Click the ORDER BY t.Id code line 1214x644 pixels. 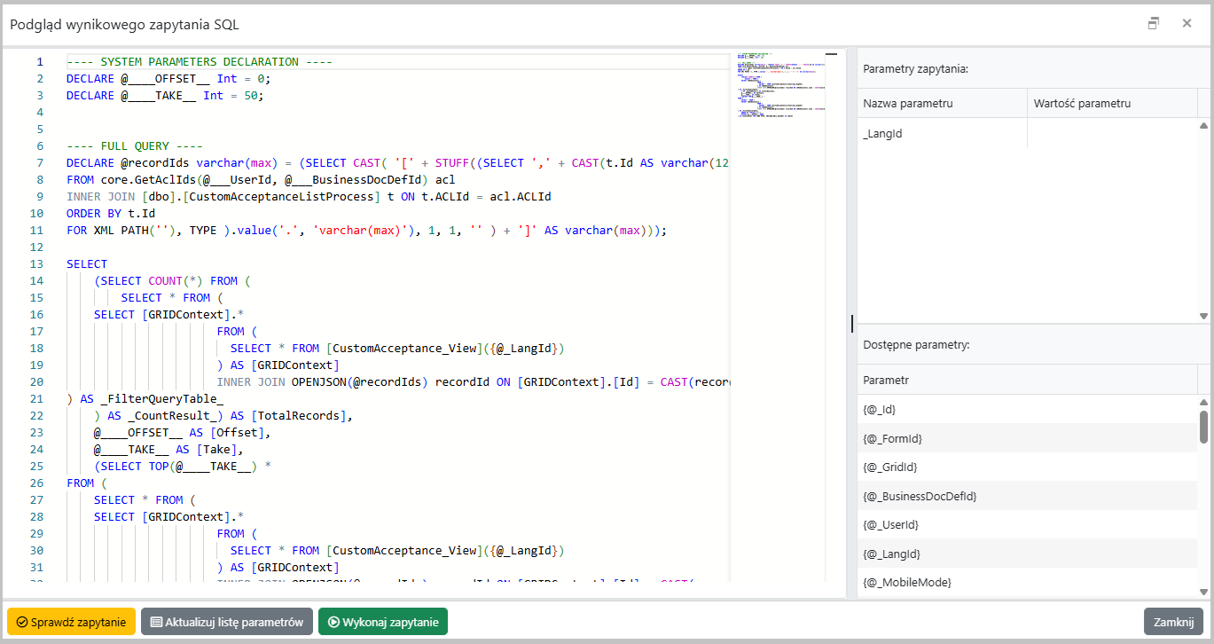(x=111, y=213)
